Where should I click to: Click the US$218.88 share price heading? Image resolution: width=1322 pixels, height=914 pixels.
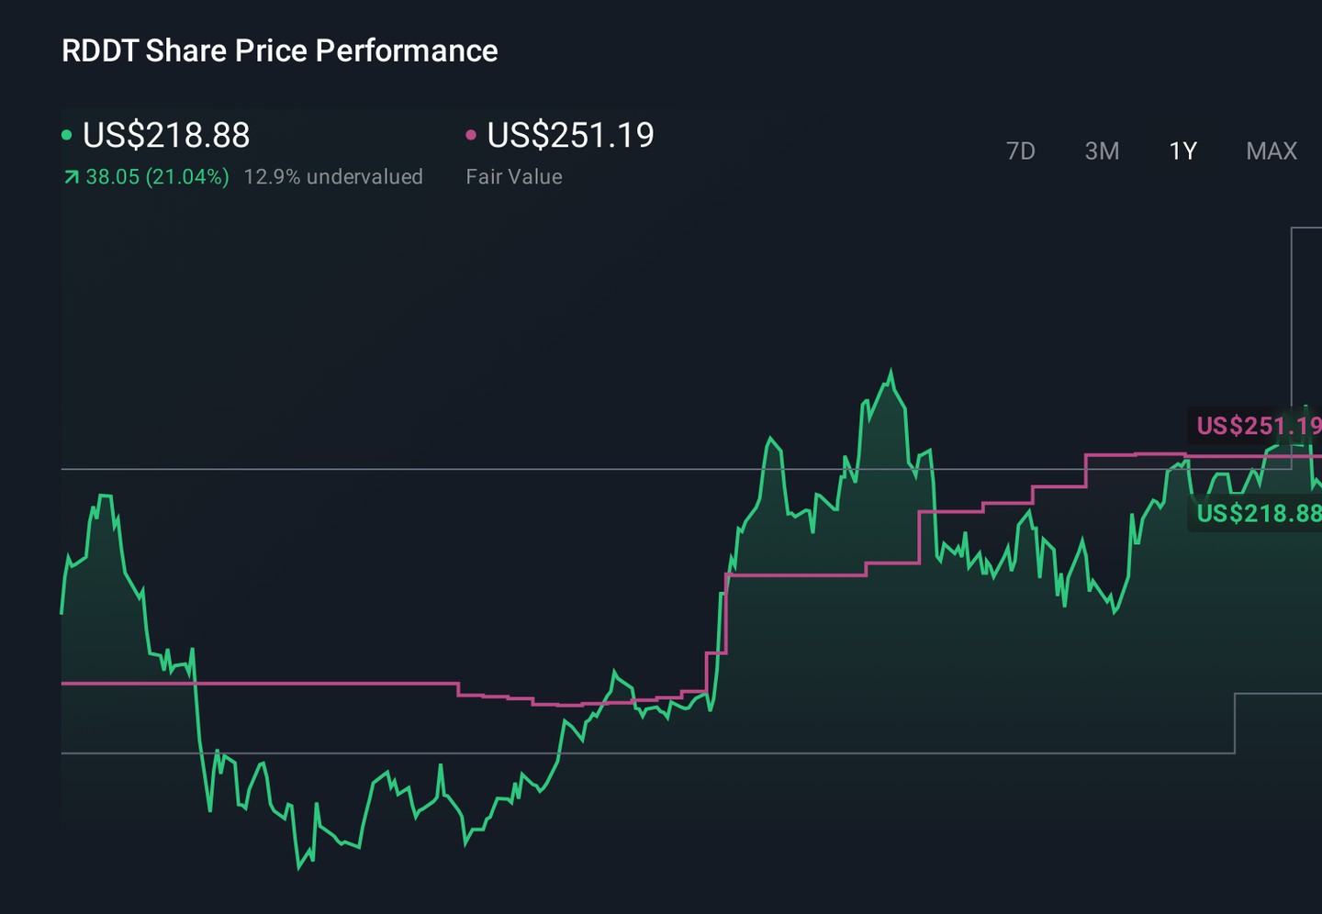166,135
